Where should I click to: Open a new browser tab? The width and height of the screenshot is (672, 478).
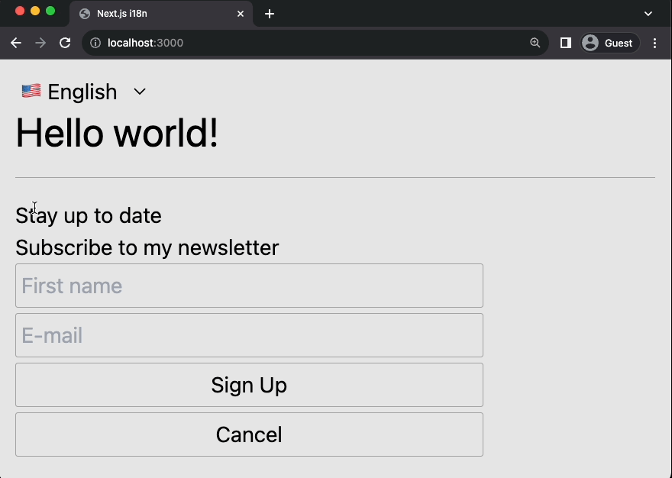pyautogui.click(x=269, y=14)
